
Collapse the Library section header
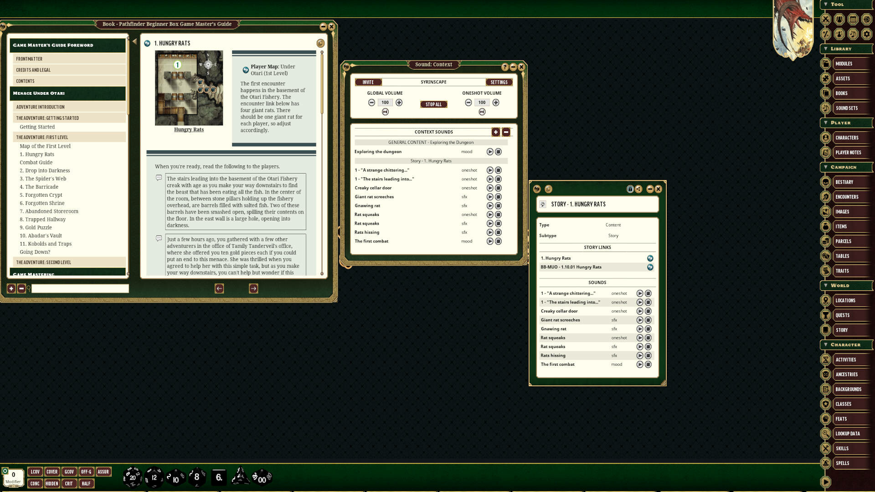[825, 49]
